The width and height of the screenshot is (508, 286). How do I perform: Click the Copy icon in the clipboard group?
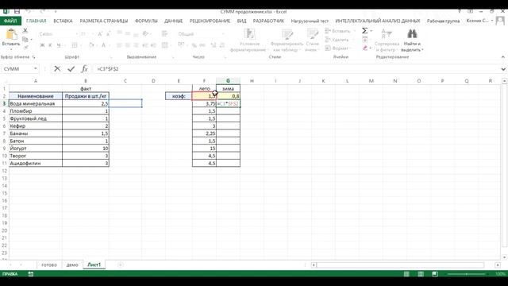click(25, 39)
